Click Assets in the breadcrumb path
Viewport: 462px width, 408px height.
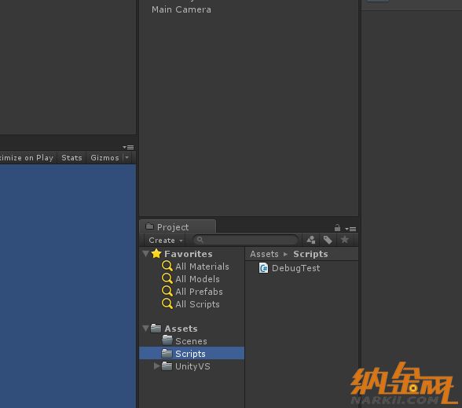[x=264, y=254]
